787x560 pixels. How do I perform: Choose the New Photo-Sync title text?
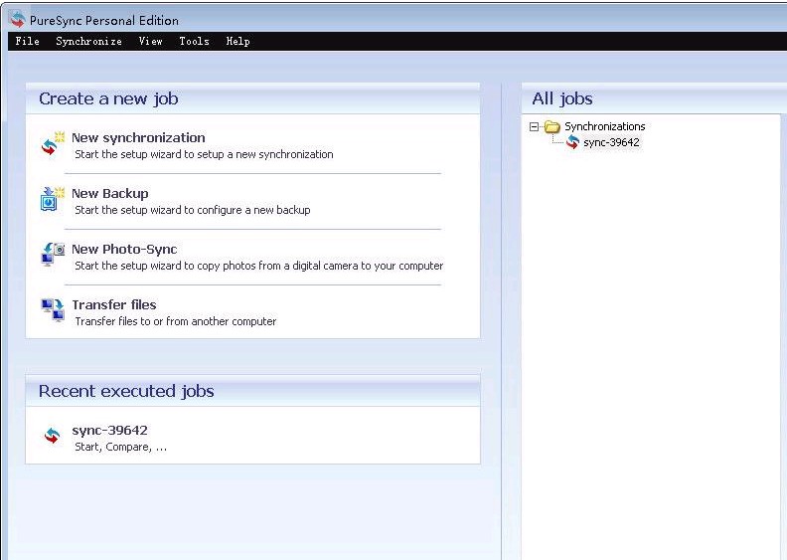point(124,250)
